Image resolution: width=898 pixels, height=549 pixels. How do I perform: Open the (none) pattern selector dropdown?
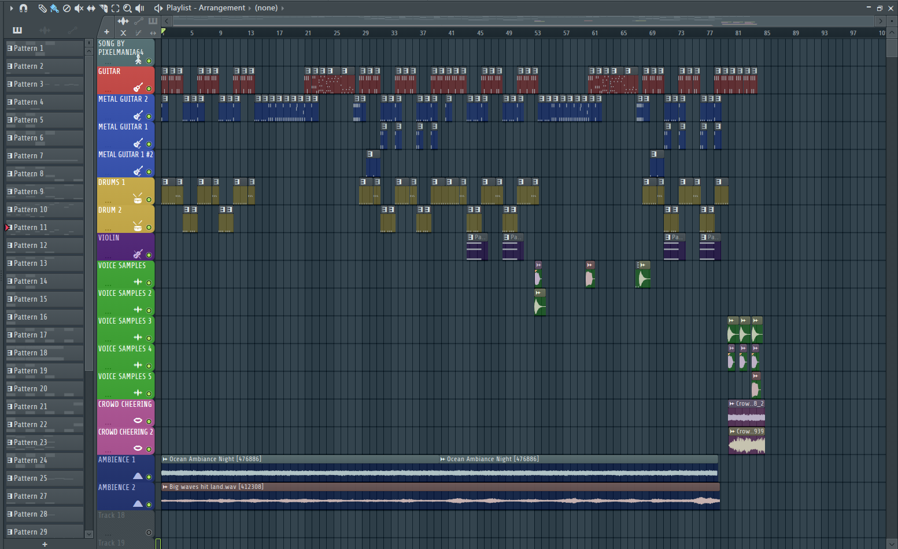point(266,8)
